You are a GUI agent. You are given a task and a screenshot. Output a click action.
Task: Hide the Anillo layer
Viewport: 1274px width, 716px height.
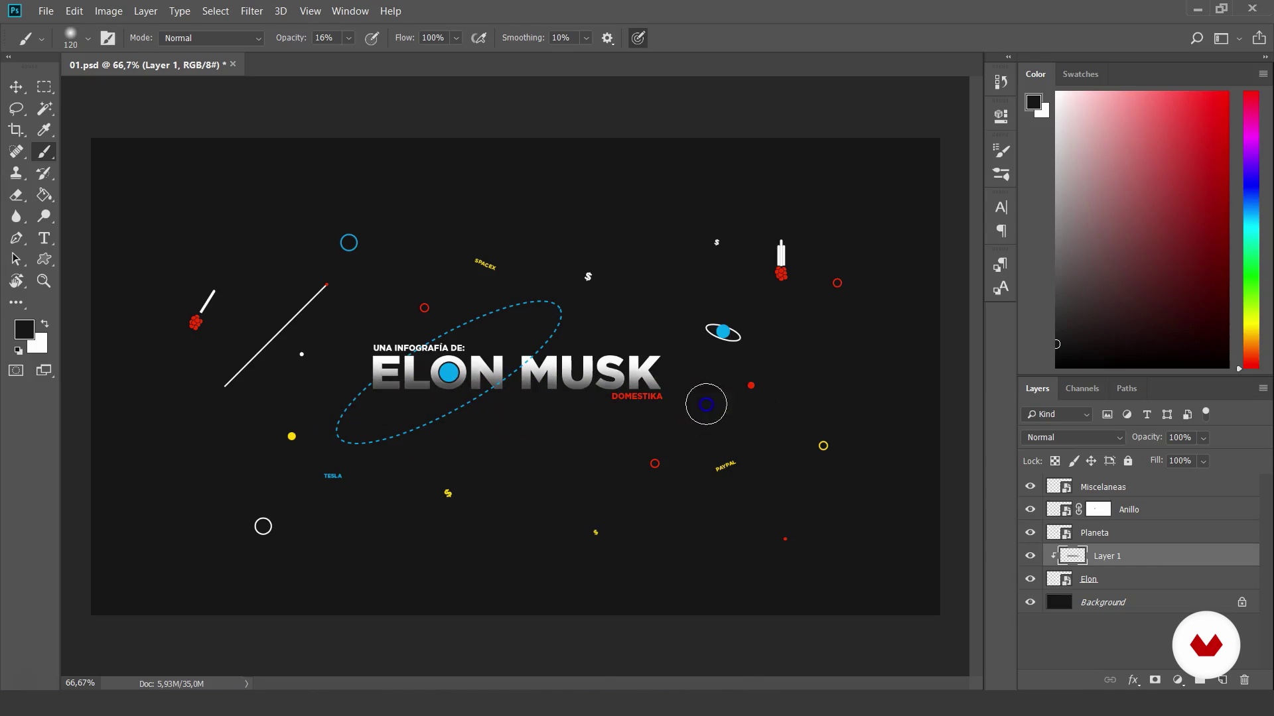1030,510
